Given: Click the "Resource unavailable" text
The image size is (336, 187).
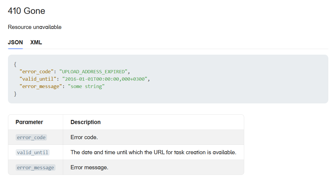Looking at the screenshot, I should [35, 27].
